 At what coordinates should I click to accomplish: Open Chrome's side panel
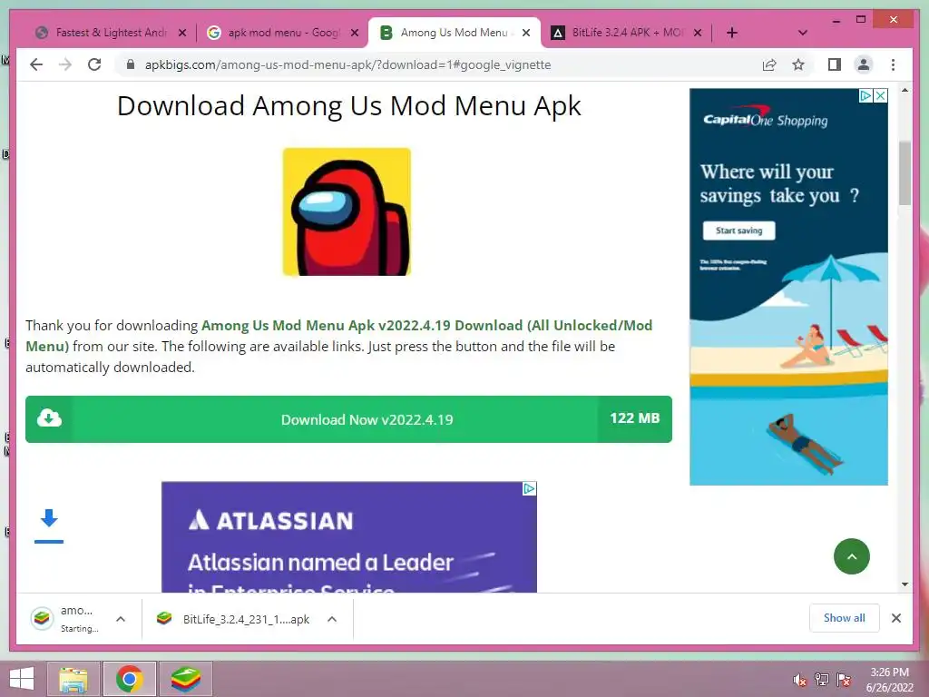coord(835,64)
